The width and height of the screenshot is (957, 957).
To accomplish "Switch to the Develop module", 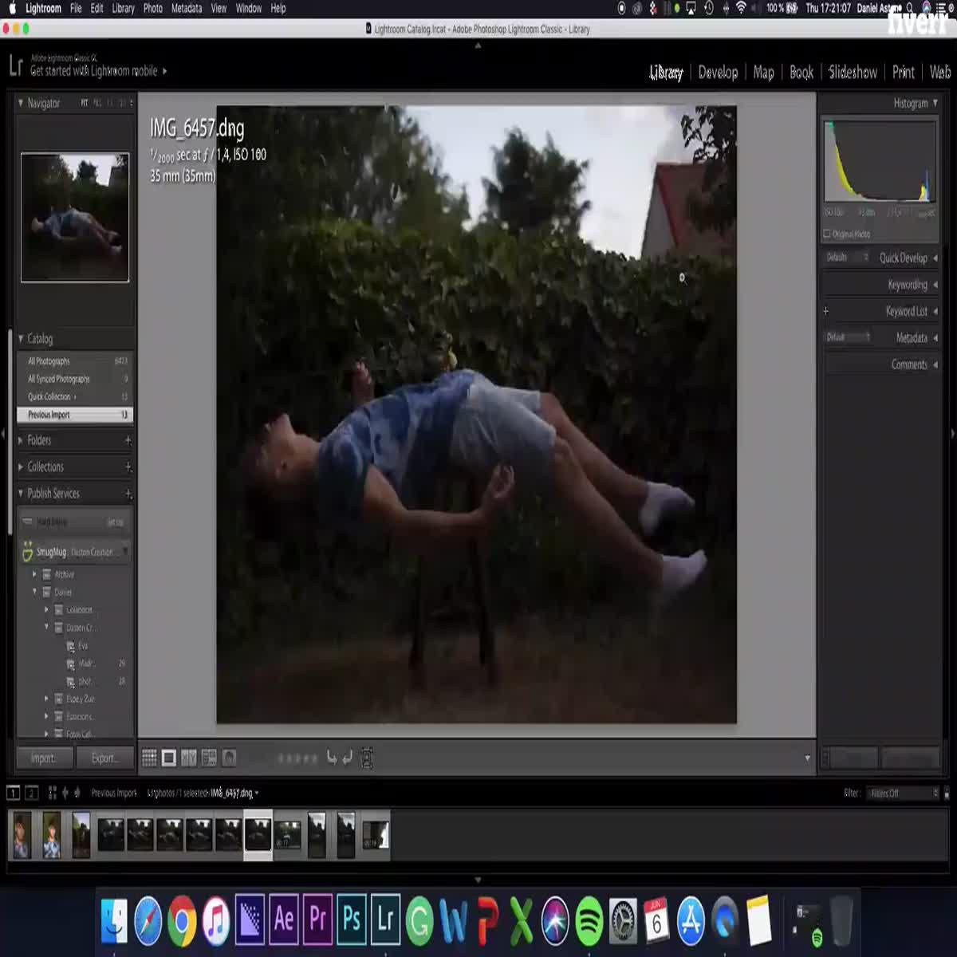I will pyautogui.click(x=718, y=72).
